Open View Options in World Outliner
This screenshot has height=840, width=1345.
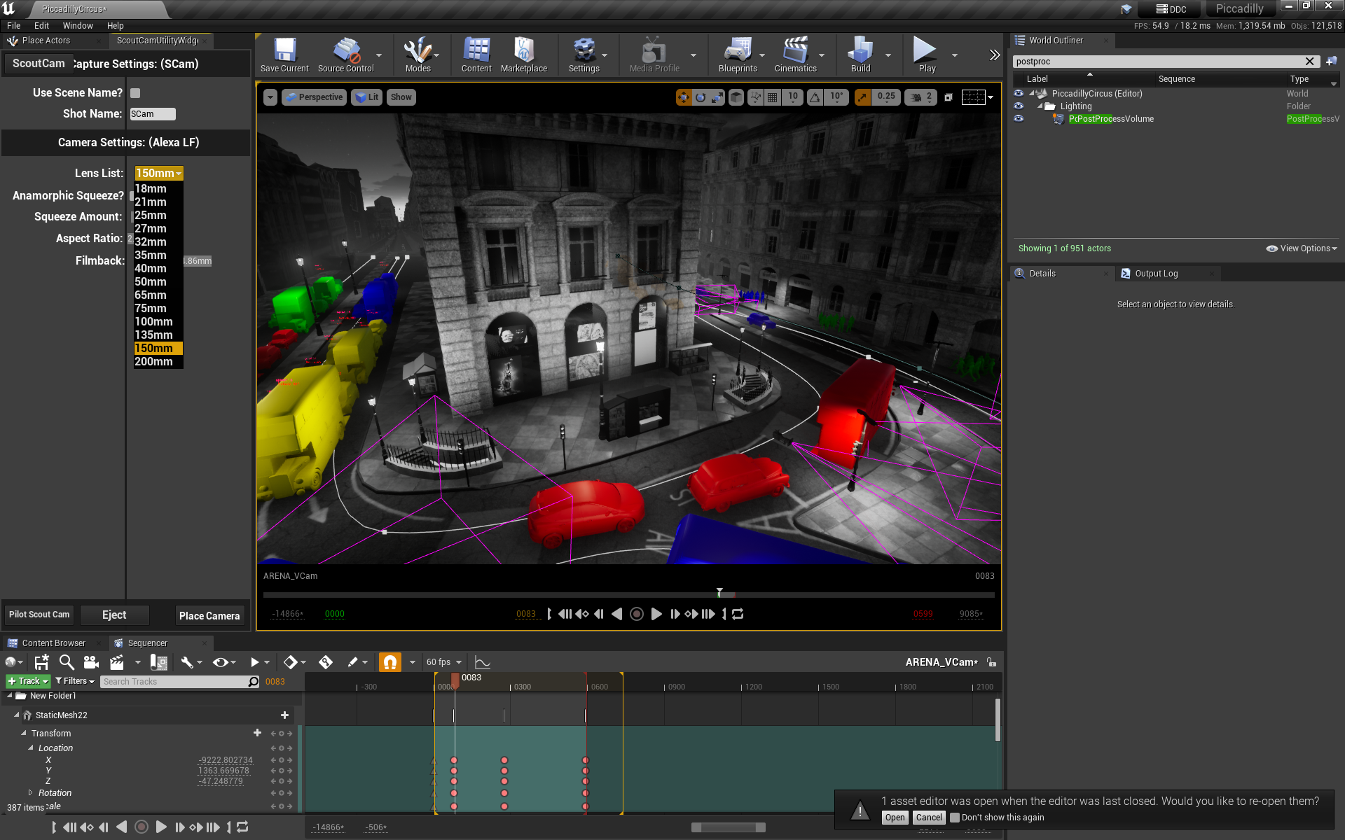(1302, 248)
